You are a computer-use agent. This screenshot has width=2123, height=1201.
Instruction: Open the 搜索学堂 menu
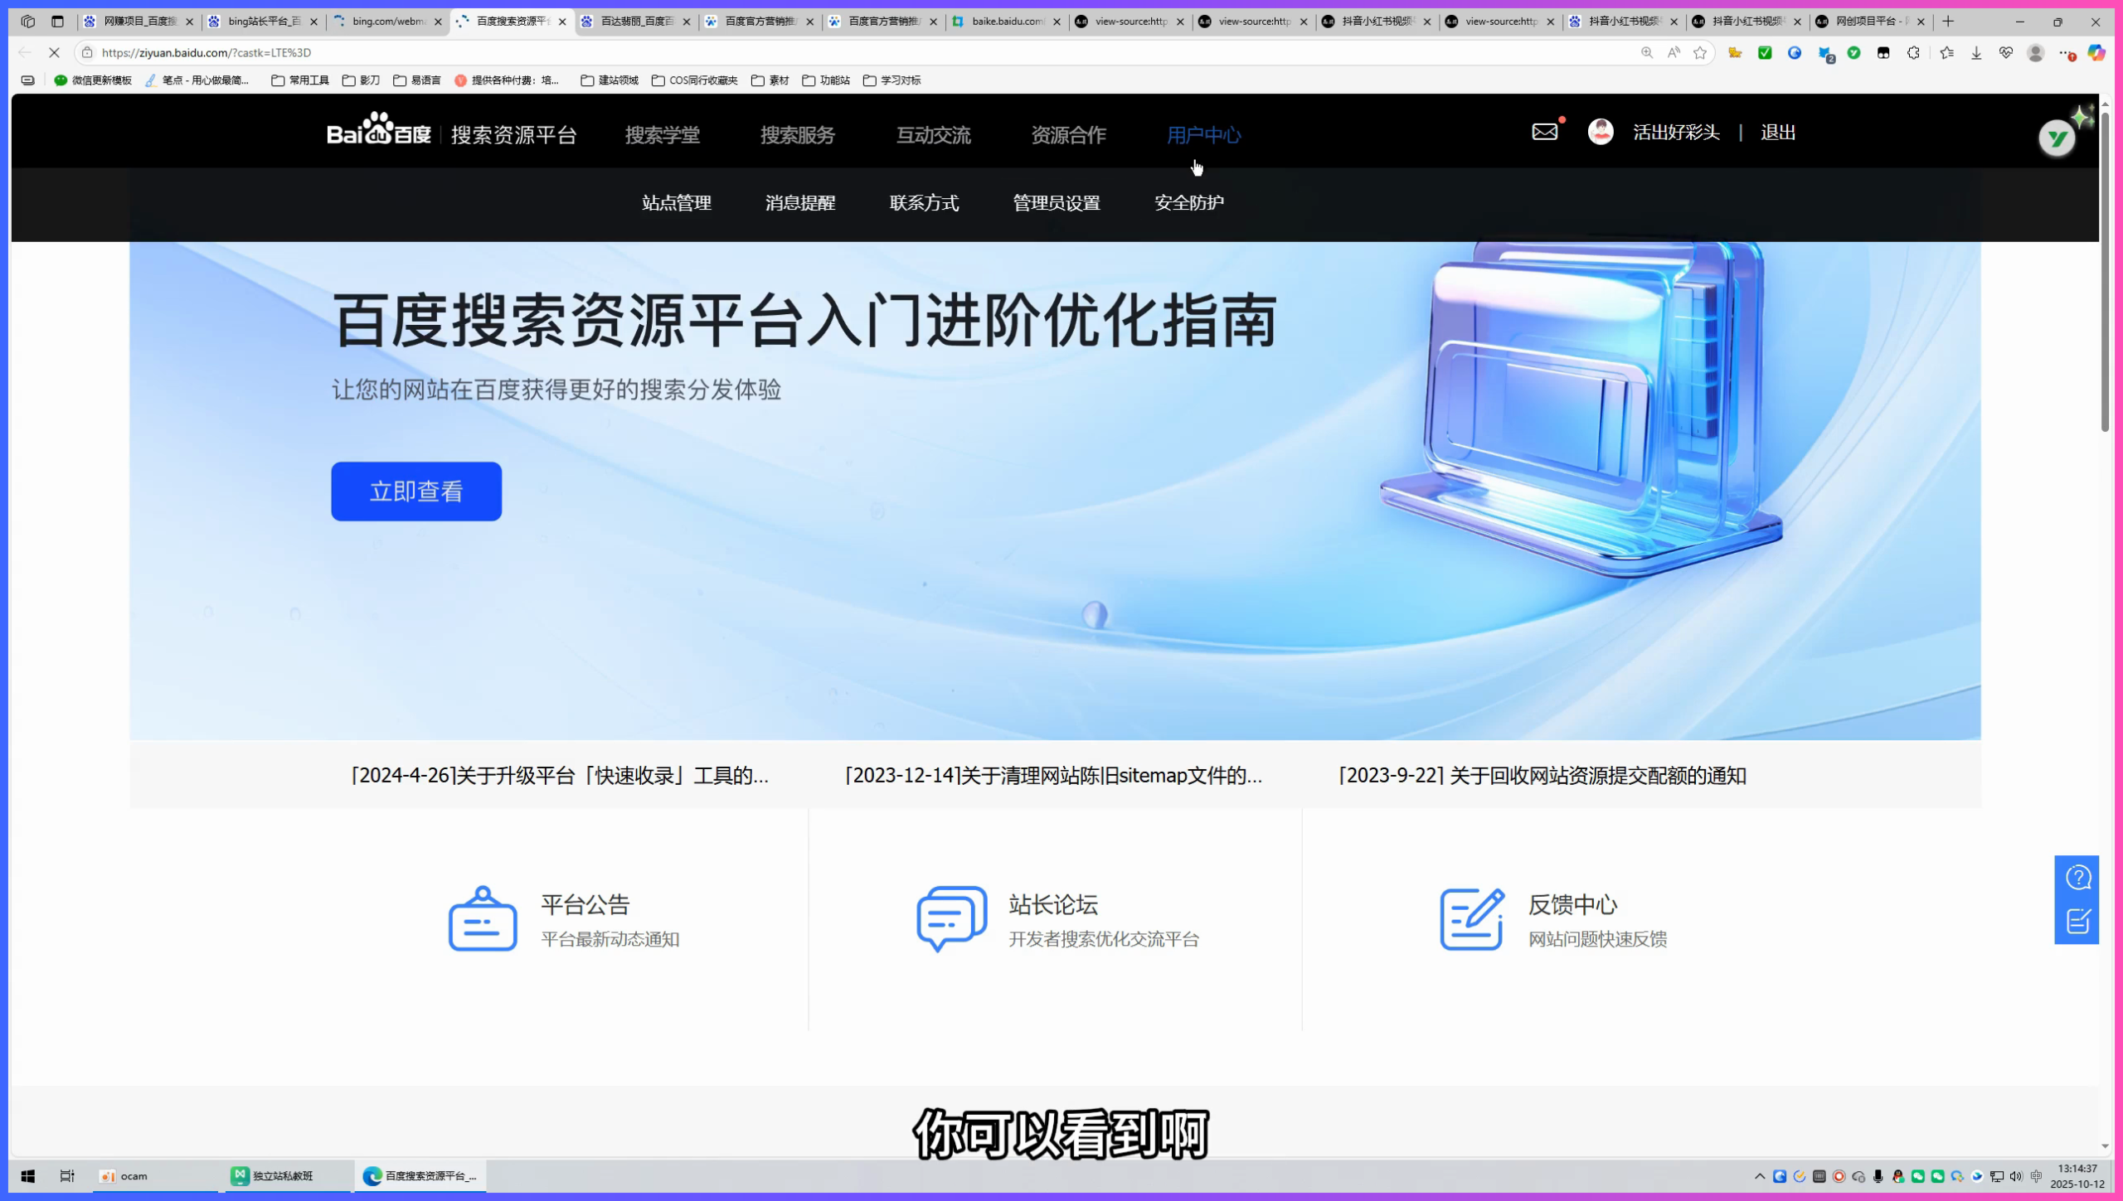pyautogui.click(x=662, y=134)
